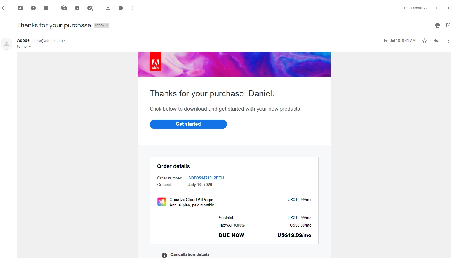This screenshot has height=258, width=456.
Task: Remove the Inbox label from conversation
Action: pyautogui.click(x=107, y=25)
